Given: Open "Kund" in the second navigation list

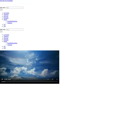Looking at the screenshot, I should [x=5, y=42].
